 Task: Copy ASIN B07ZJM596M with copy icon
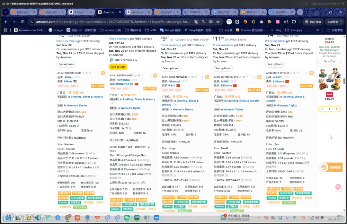(x=84, y=73)
